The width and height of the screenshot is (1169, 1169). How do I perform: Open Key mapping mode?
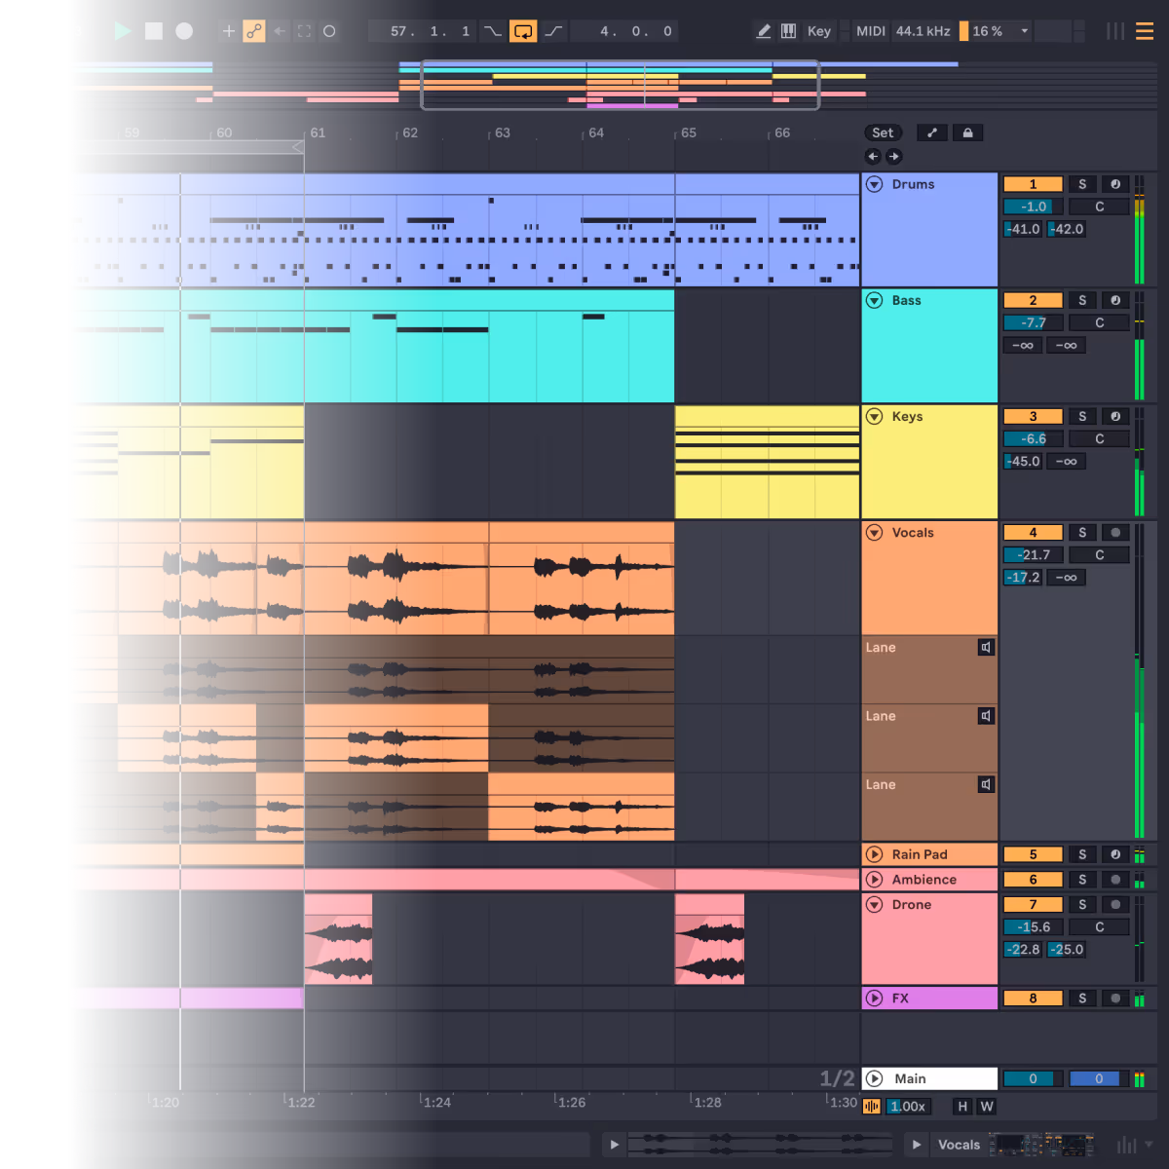(819, 31)
